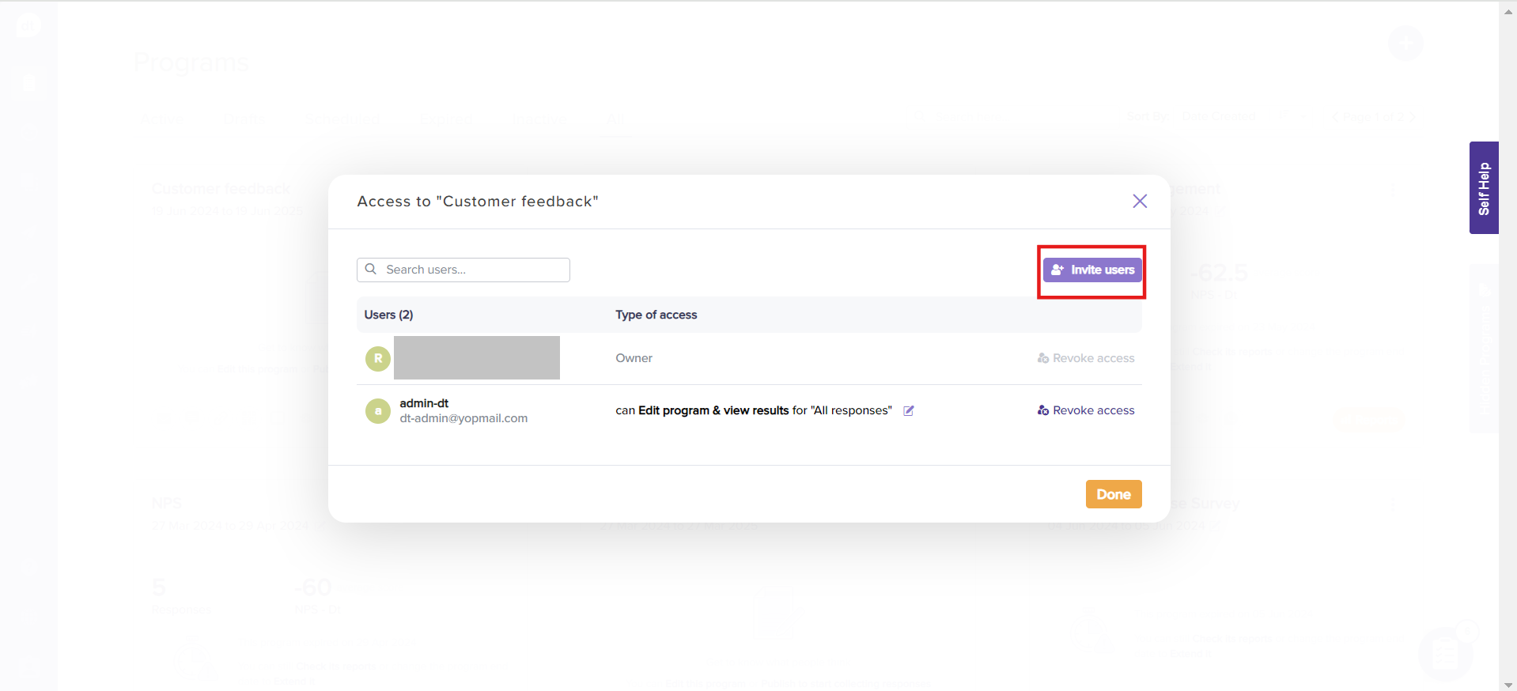Click the dt logo in sidebar
Image resolution: width=1517 pixels, height=691 pixels.
pos(28,25)
